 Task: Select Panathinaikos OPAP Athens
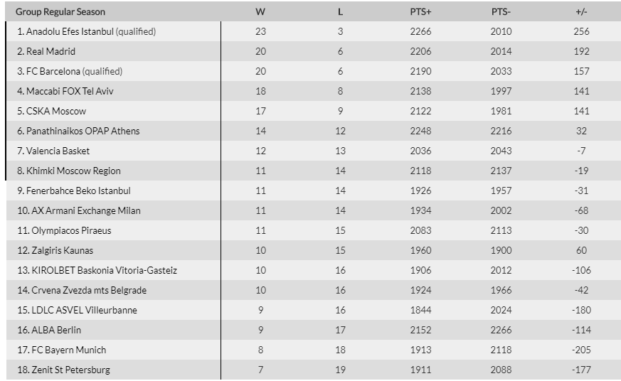[x=83, y=131]
